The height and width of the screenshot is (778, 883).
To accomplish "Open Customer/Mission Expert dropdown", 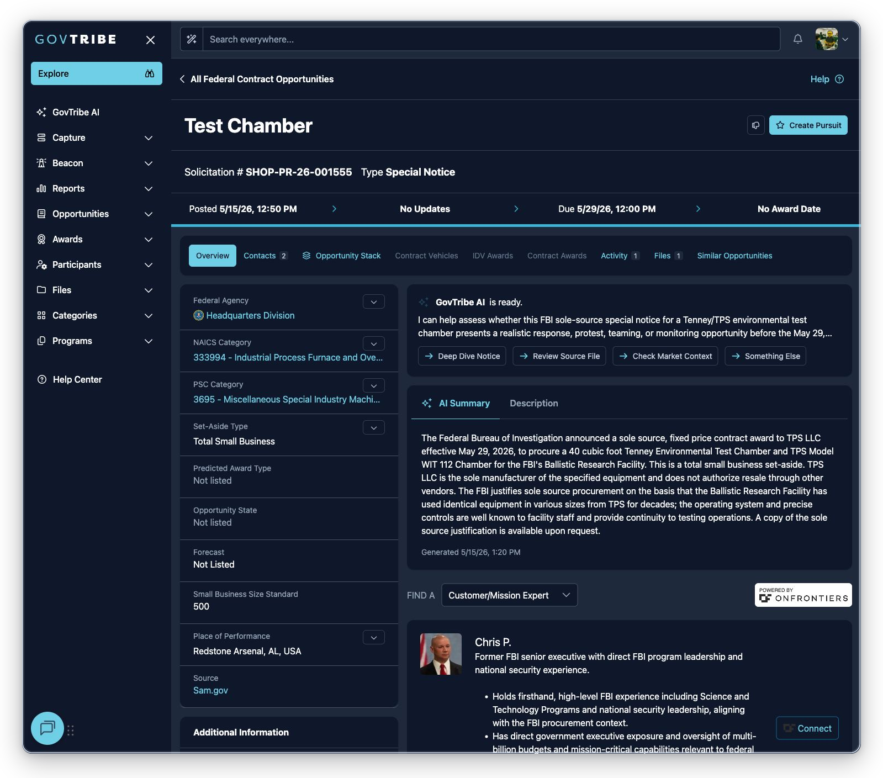I will click(x=509, y=595).
